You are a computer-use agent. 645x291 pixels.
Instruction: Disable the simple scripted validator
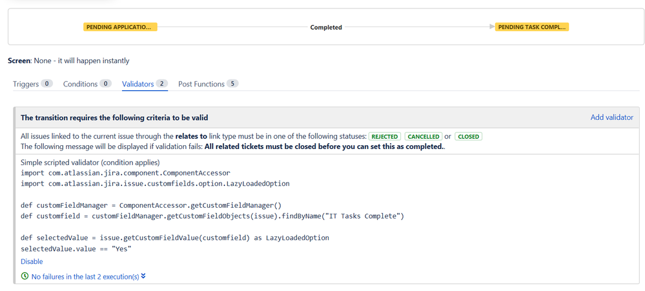(32, 261)
